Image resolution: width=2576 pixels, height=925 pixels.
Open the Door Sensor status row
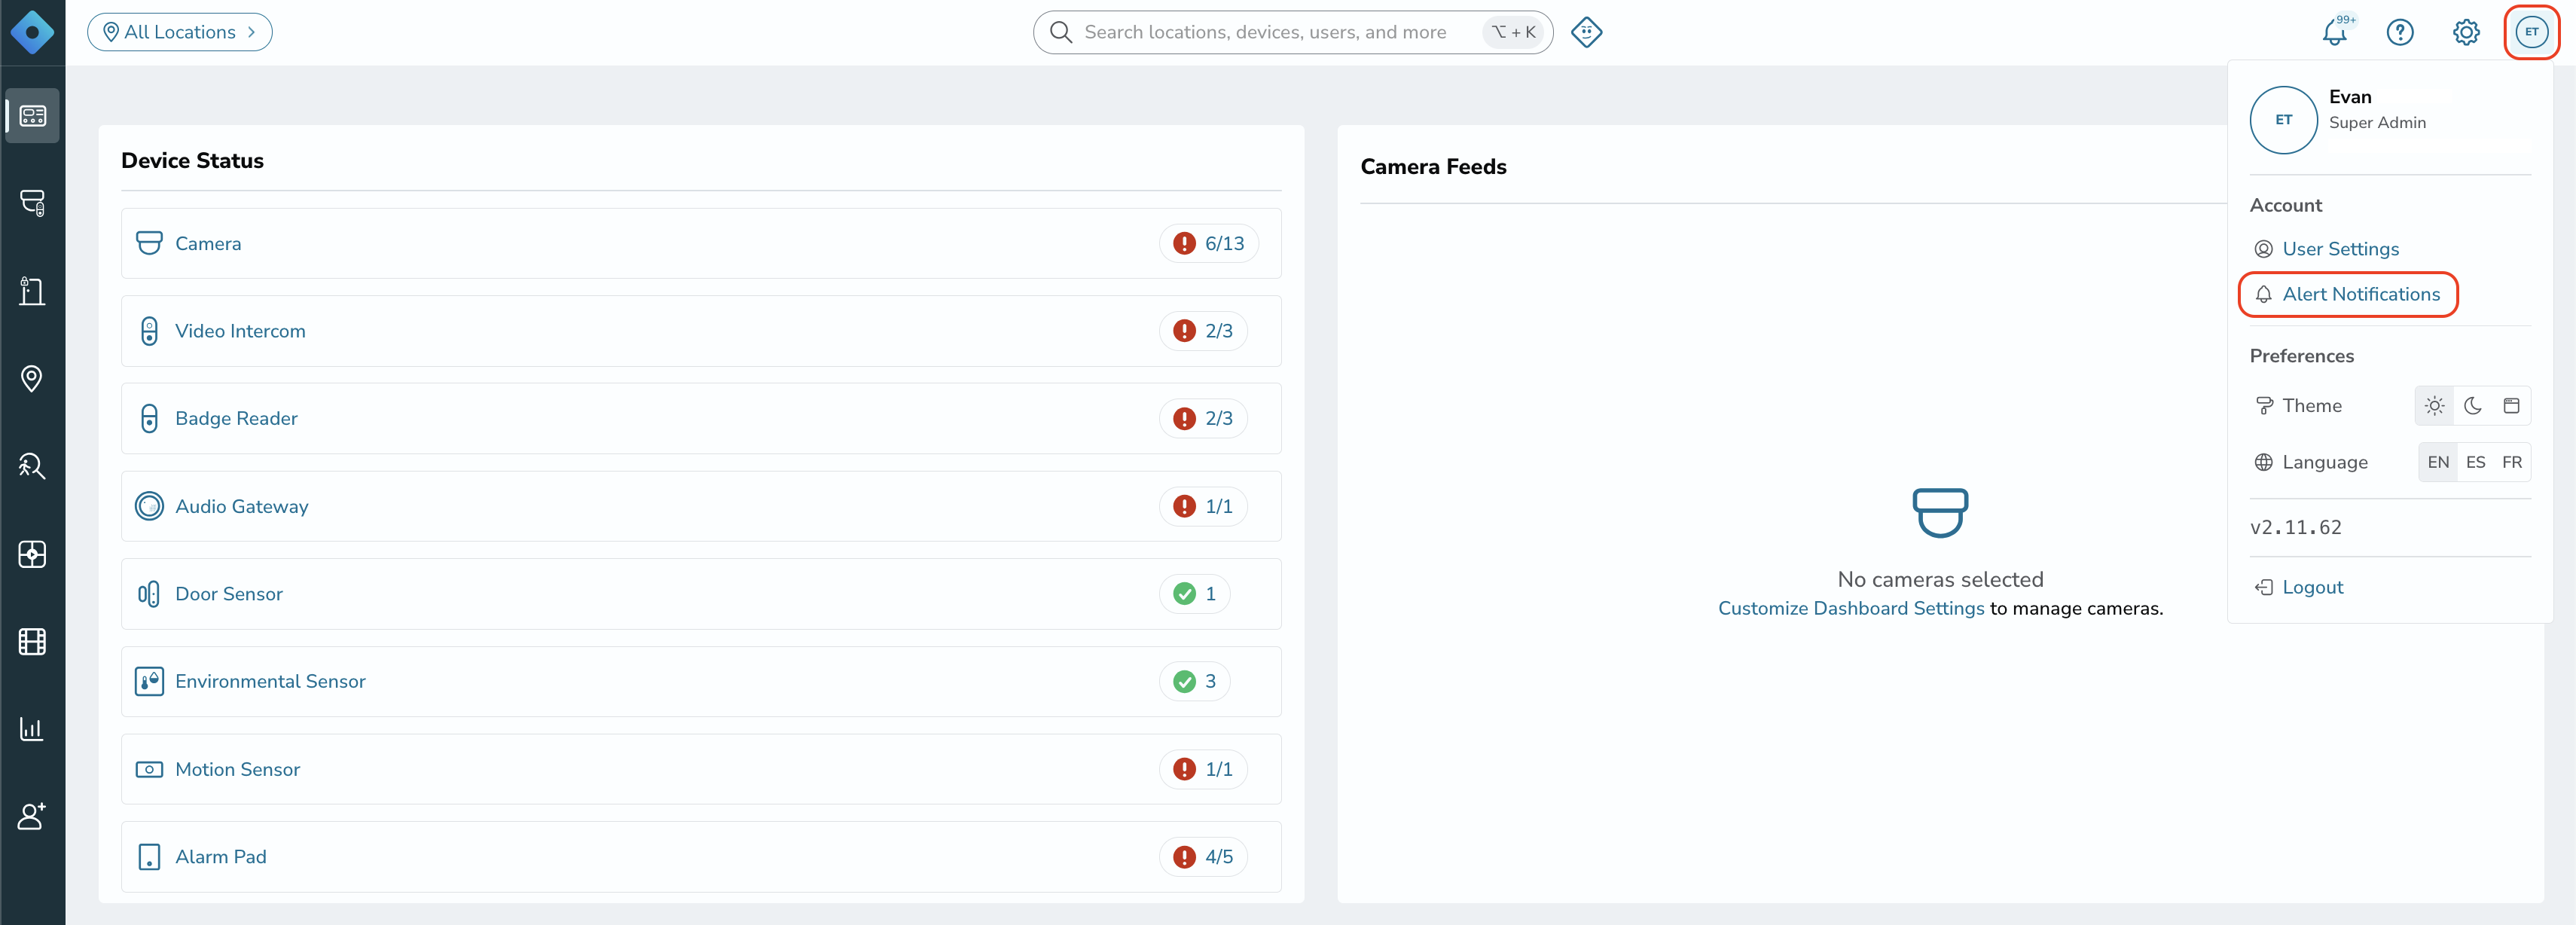point(701,594)
